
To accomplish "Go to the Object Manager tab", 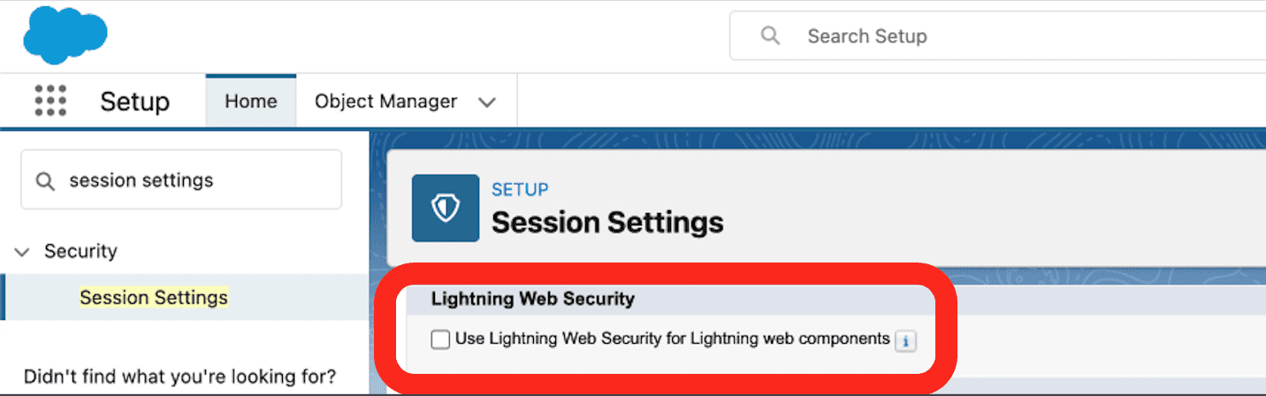I will pos(385,102).
